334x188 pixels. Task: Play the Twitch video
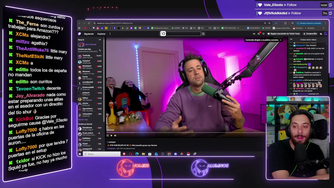pos(111,136)
